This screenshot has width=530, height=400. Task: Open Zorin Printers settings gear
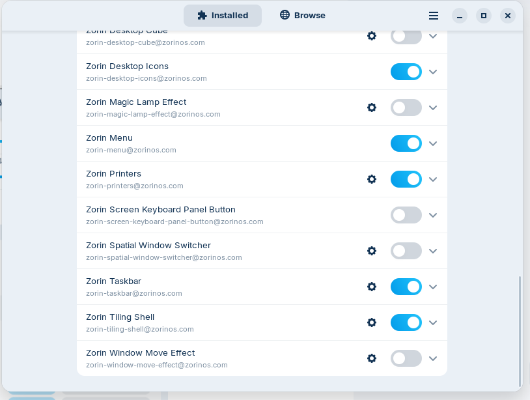tap(372, 179)
